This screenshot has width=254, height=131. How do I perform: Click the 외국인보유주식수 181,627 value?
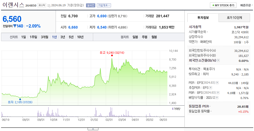243,56
